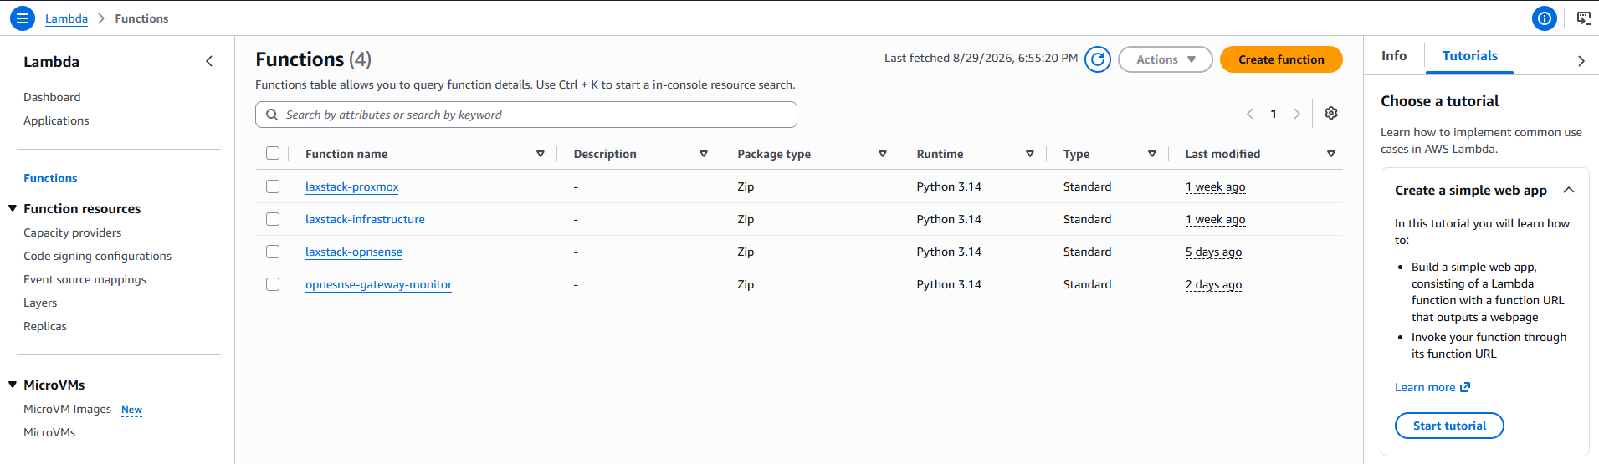Screen dimensions: 1599x464
Task: Refresh the functions list
Action: 1097,59
